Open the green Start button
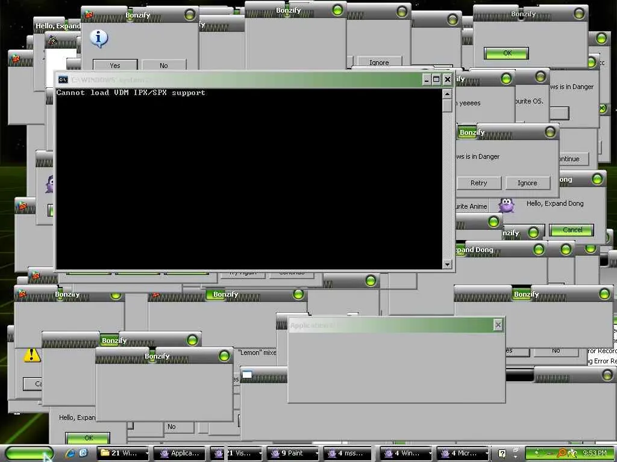This screenshot has width=617, height=462. tap(28, 453)
